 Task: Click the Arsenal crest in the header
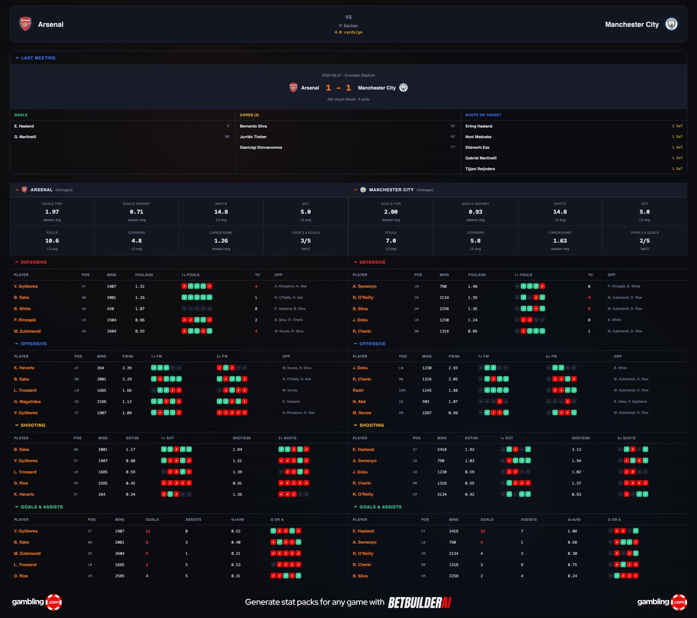click(x=25, y=24)
